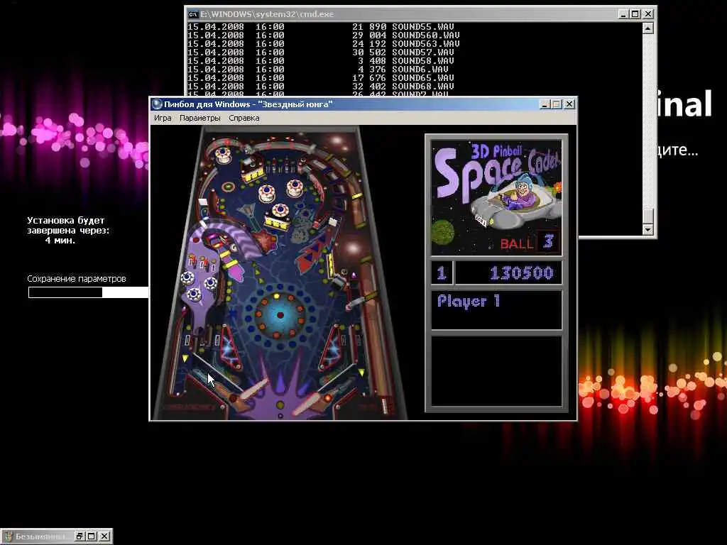
Task: Close the Безымянный minimized window
Action: click(105, 536)
